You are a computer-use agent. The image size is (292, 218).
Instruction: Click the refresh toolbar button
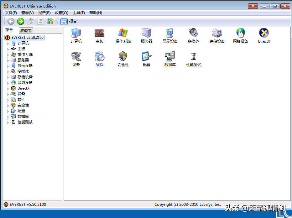pos(40,21)
